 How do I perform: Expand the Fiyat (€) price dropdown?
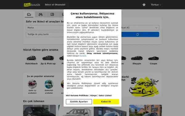140,28
